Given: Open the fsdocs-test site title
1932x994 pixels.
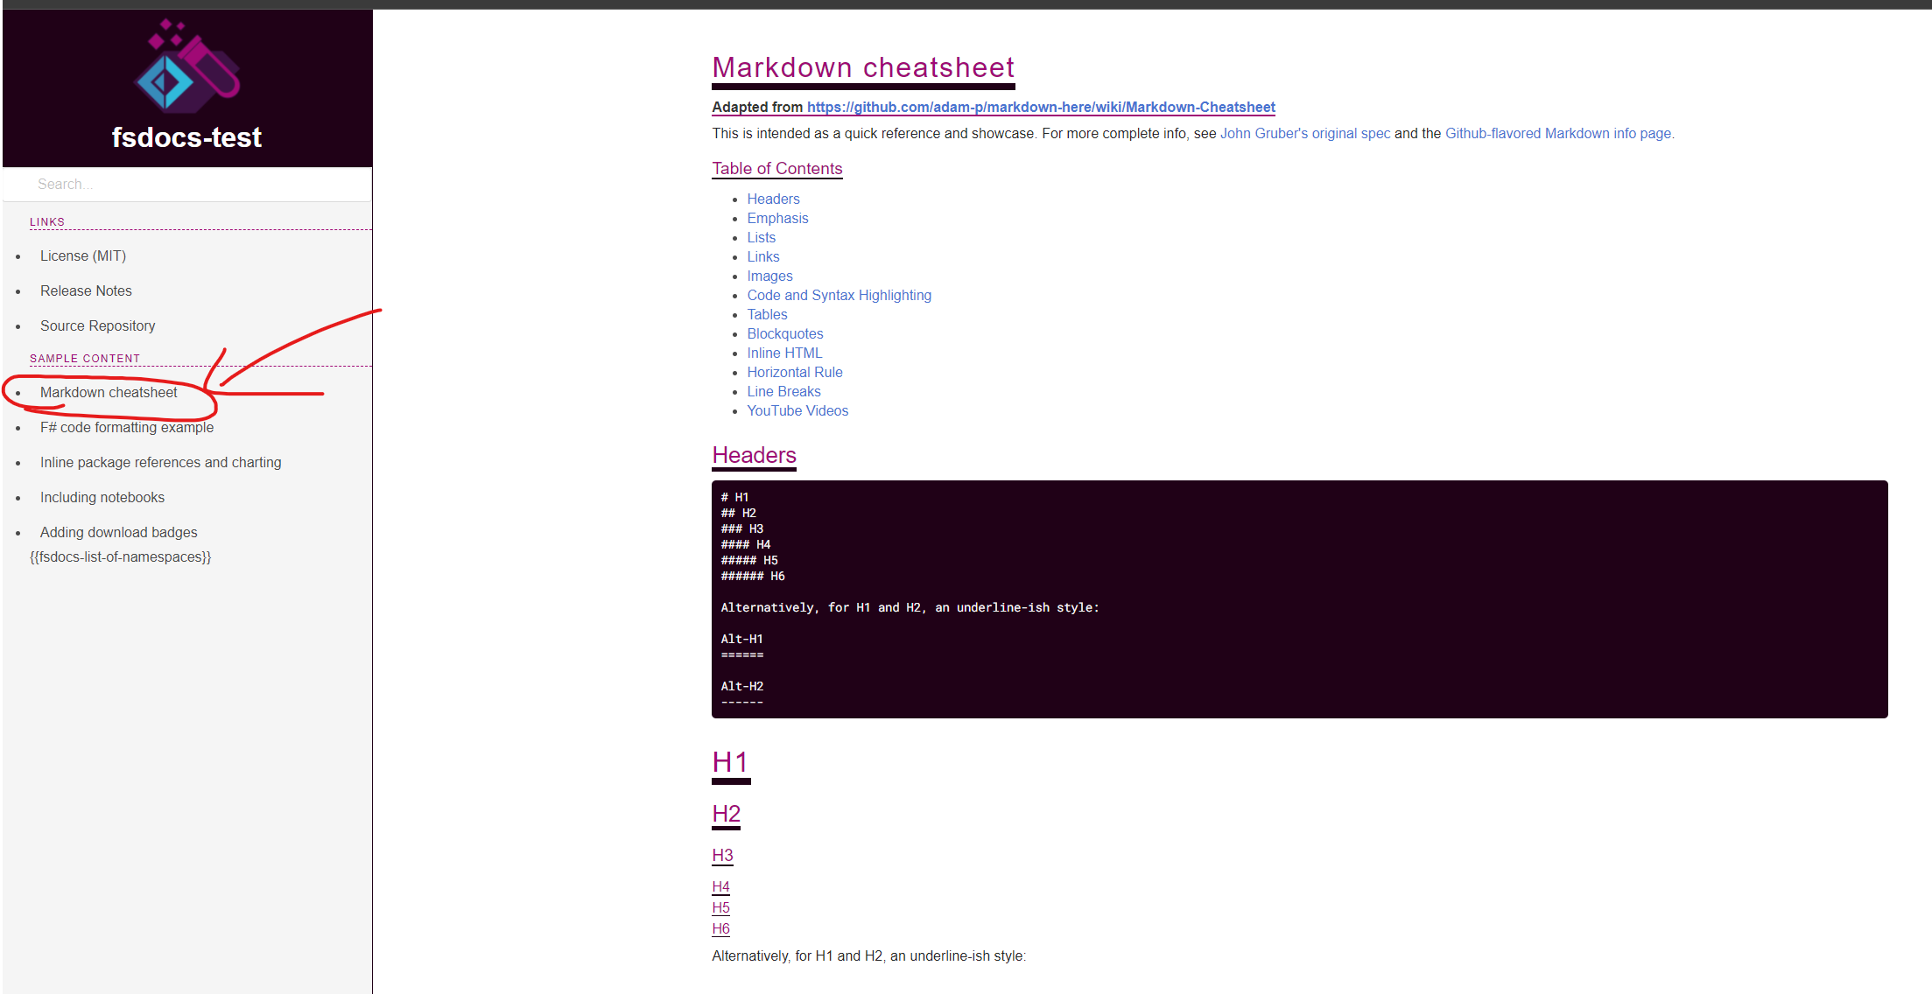Looking at the screenshot, I should tap(186, 137).
